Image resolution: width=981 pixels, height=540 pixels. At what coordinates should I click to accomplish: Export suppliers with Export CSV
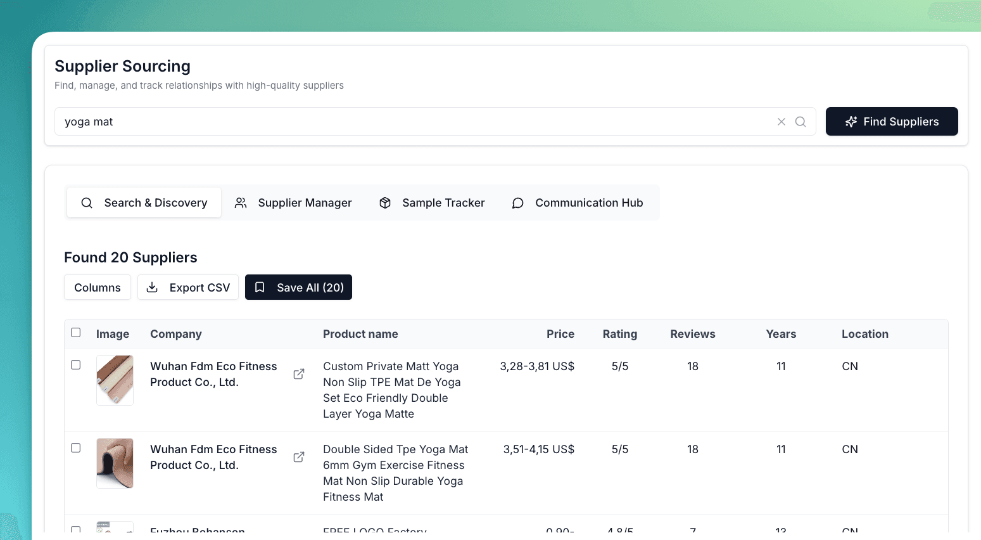(188, 287)
